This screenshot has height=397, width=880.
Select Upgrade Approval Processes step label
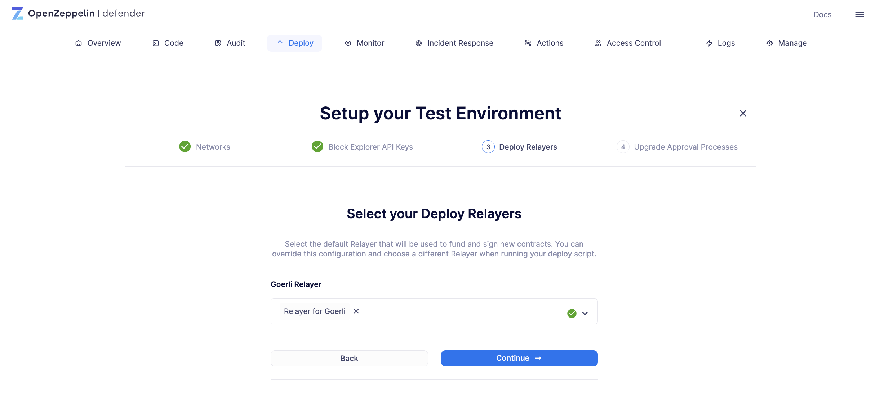click(685, 147)
